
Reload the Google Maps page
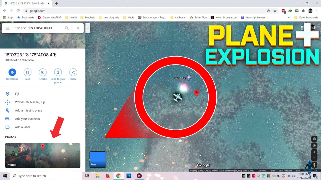point(18,11)
